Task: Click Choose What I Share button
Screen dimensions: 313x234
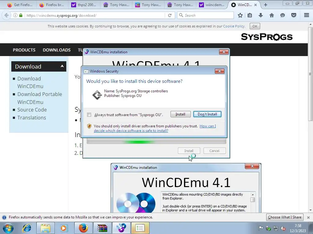Action: tap(285, 217)
